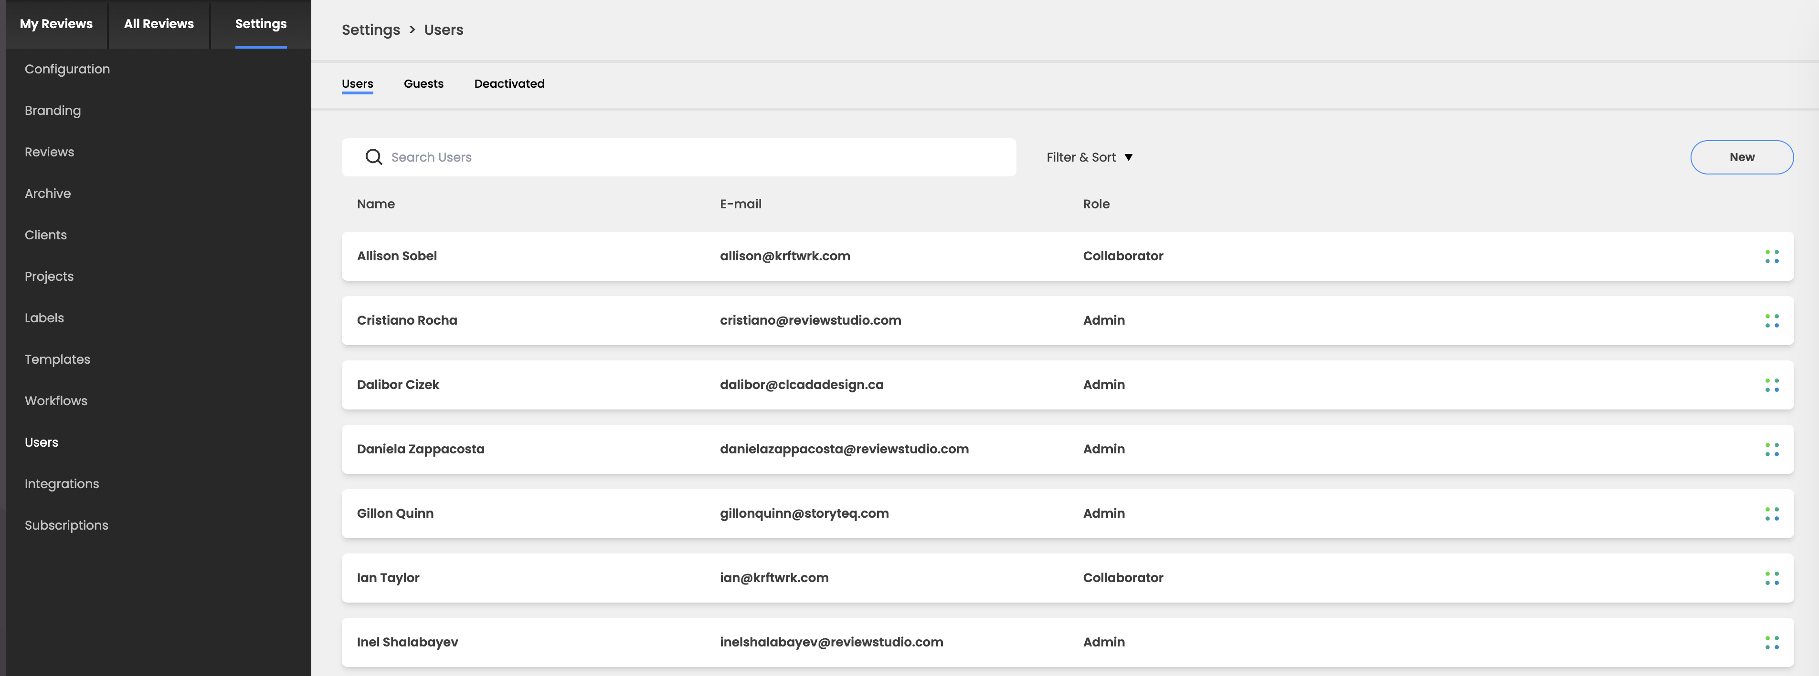Open the Guests tab
Screen dimensions: 1819x676
click(423, 84)
